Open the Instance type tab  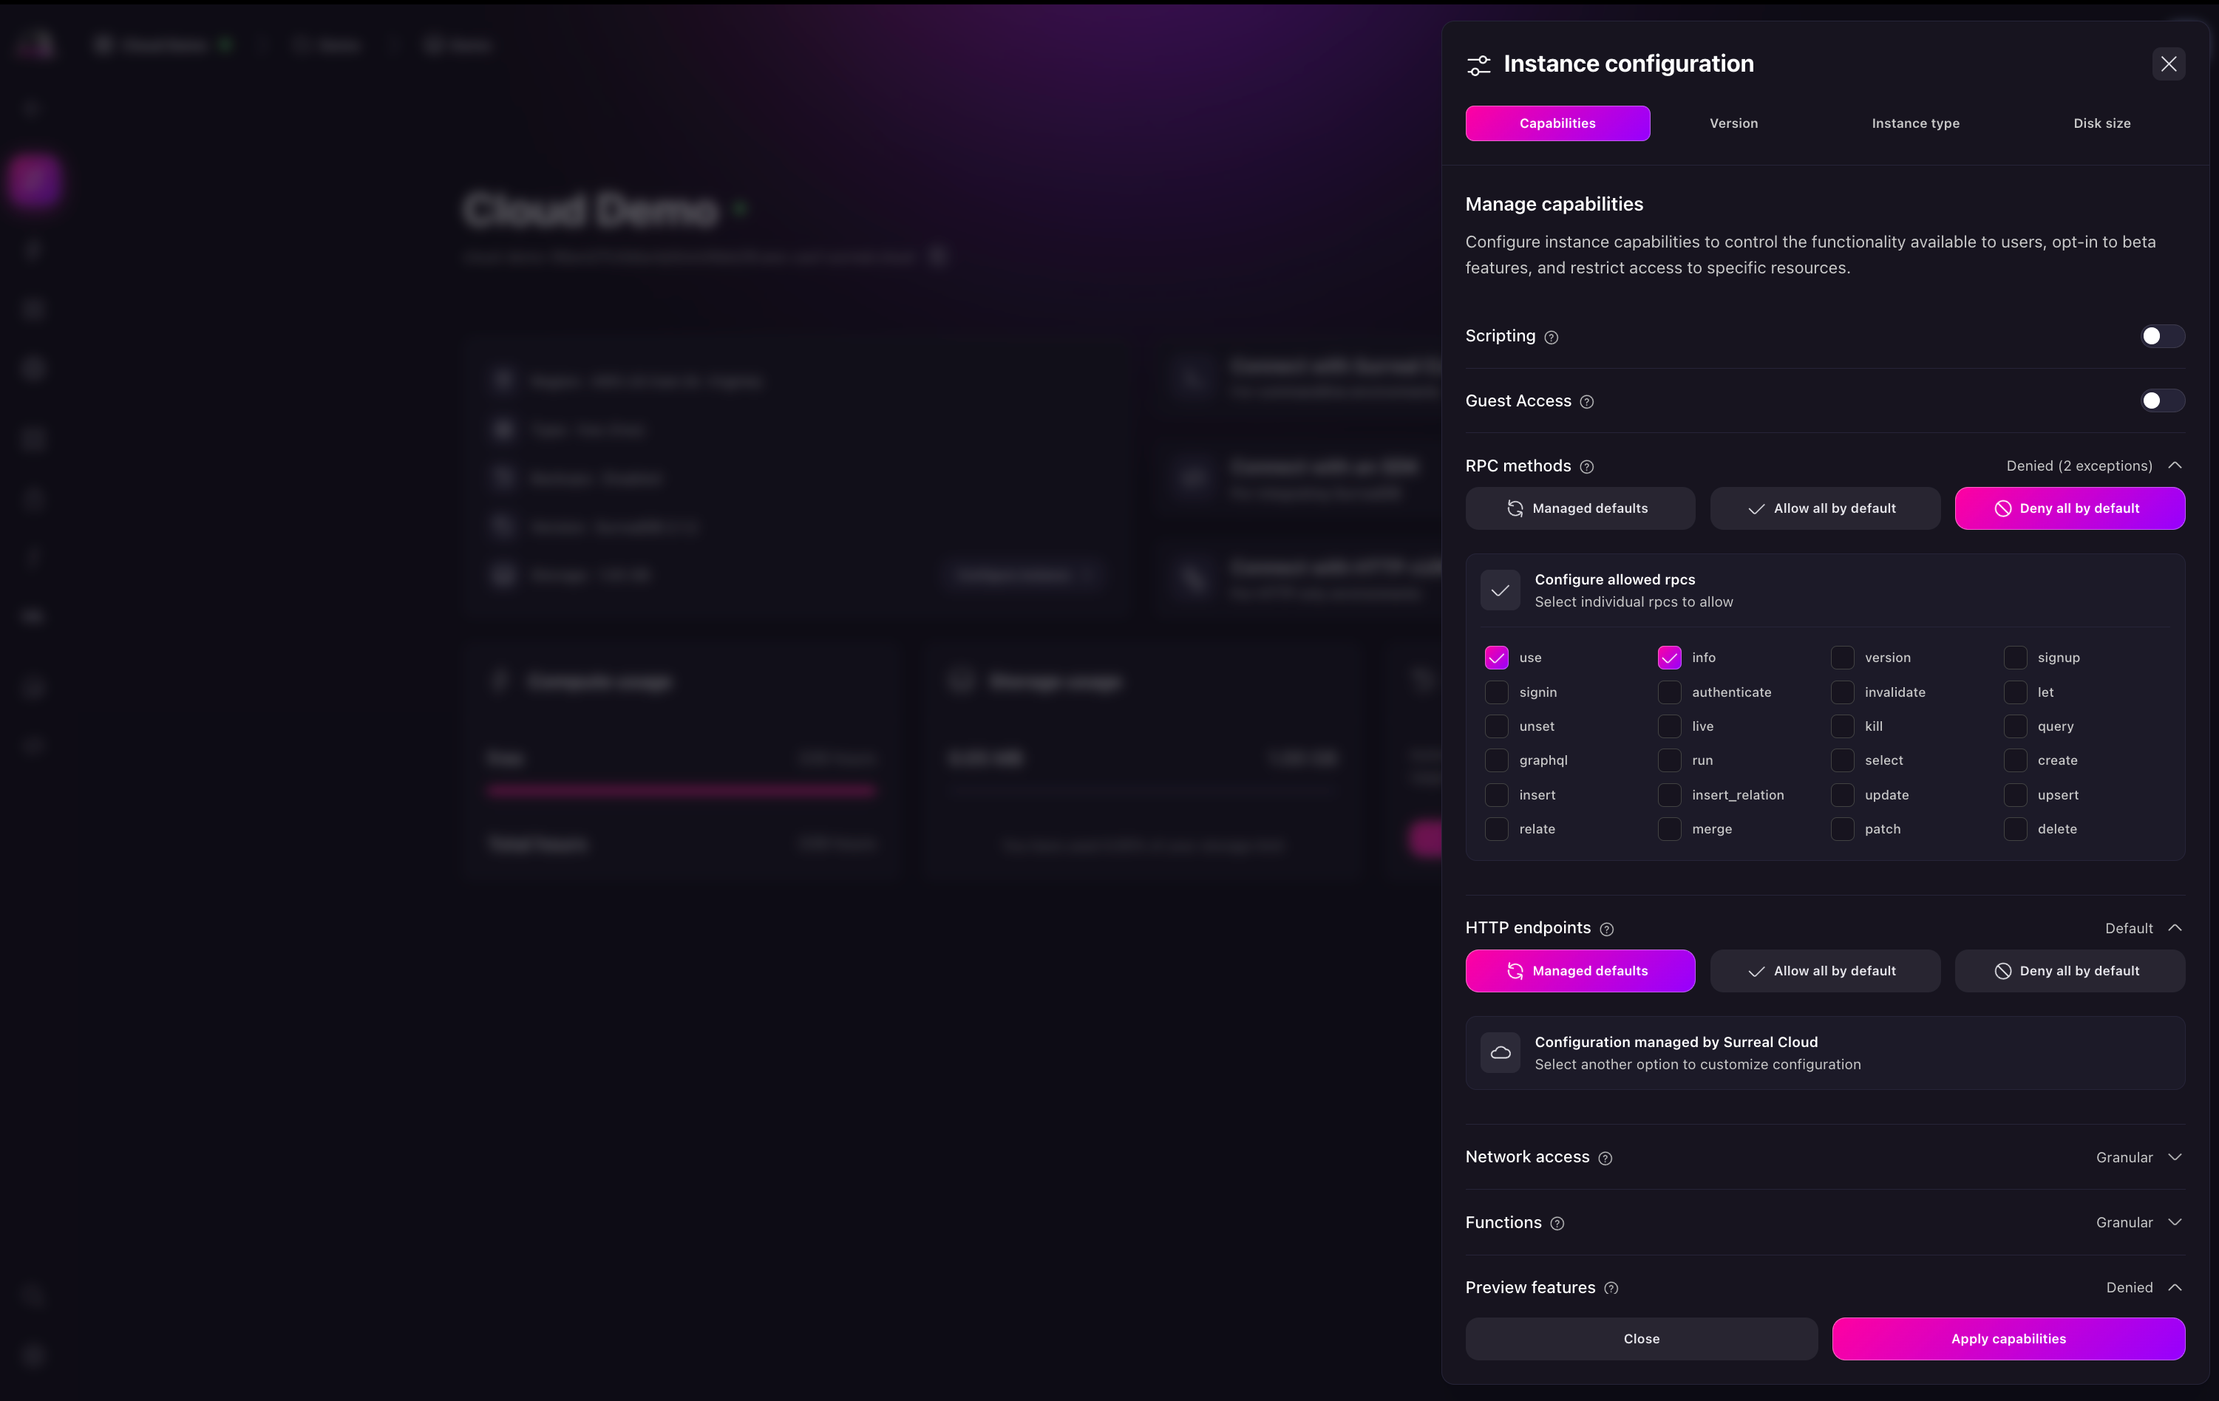[1916, 123]
